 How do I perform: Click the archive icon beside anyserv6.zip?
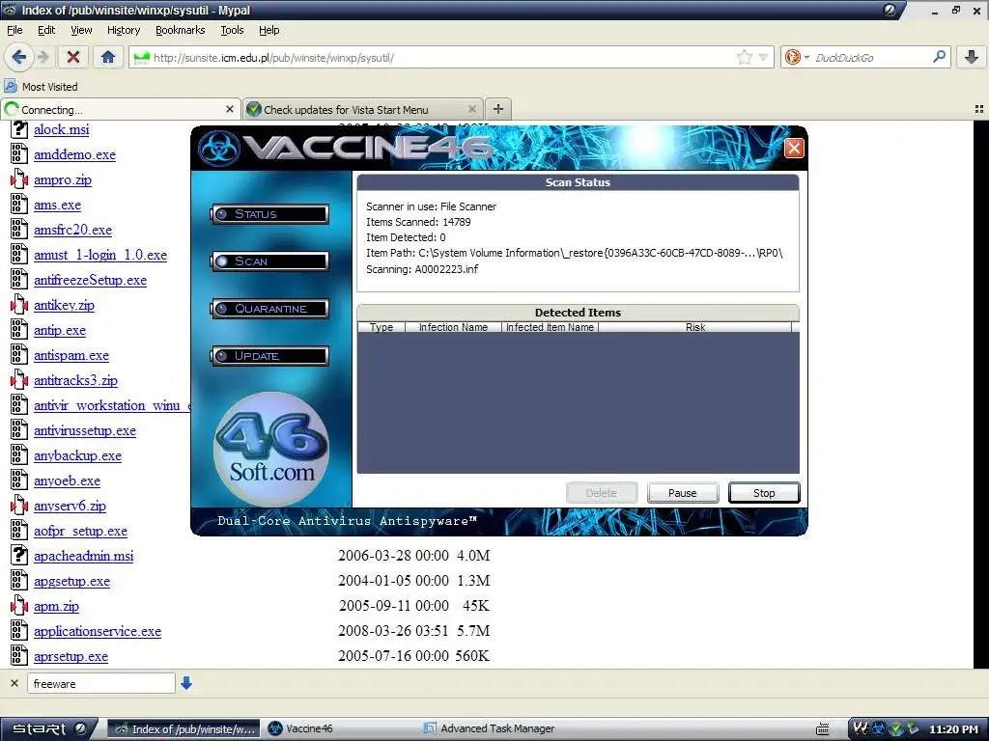19,506
